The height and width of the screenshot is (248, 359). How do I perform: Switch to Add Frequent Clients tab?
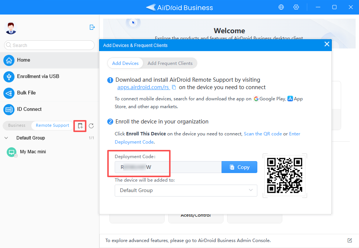(x=170, y=63)
